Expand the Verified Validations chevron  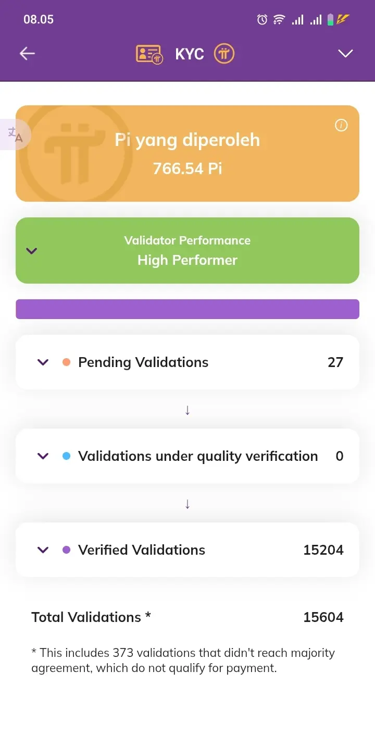click(x=43, y=550)
